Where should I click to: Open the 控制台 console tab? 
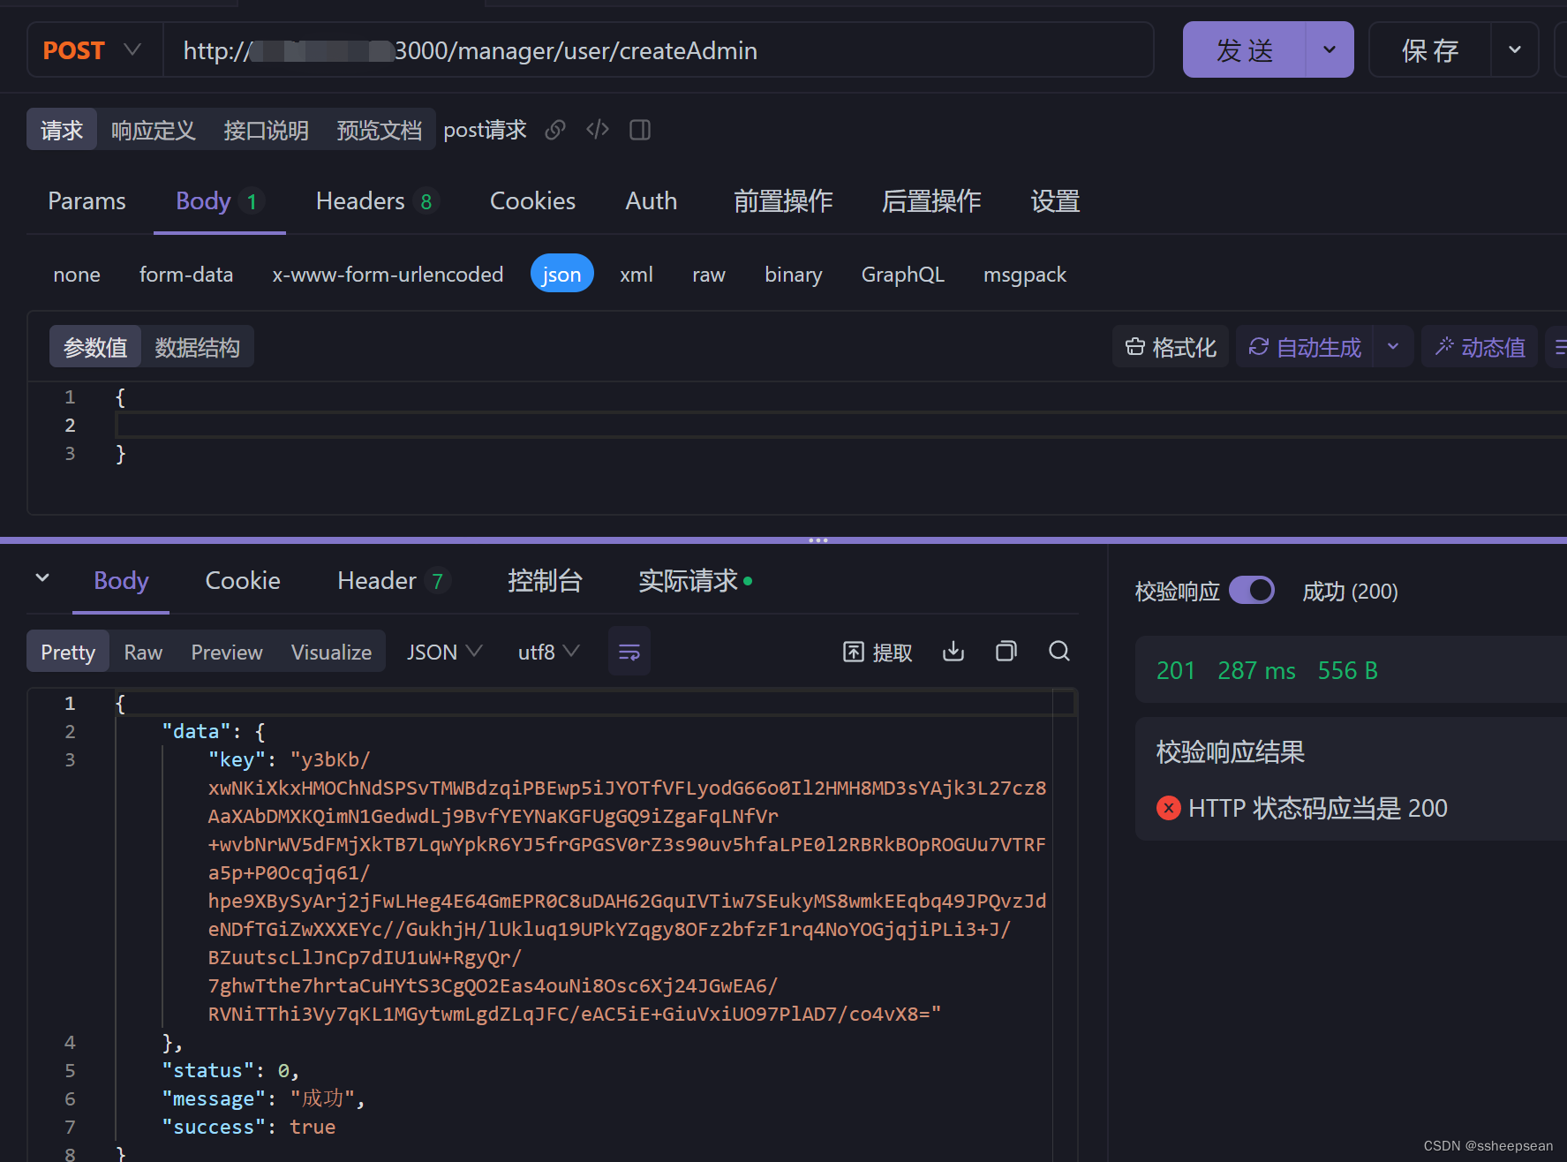click(545, 580)
